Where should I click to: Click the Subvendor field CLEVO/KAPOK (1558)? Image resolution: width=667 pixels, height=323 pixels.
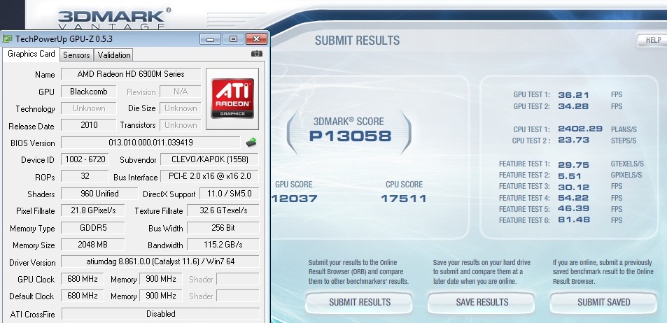[209, 160]
